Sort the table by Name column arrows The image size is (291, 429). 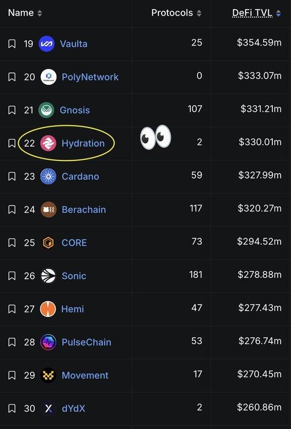coord(40,13)
